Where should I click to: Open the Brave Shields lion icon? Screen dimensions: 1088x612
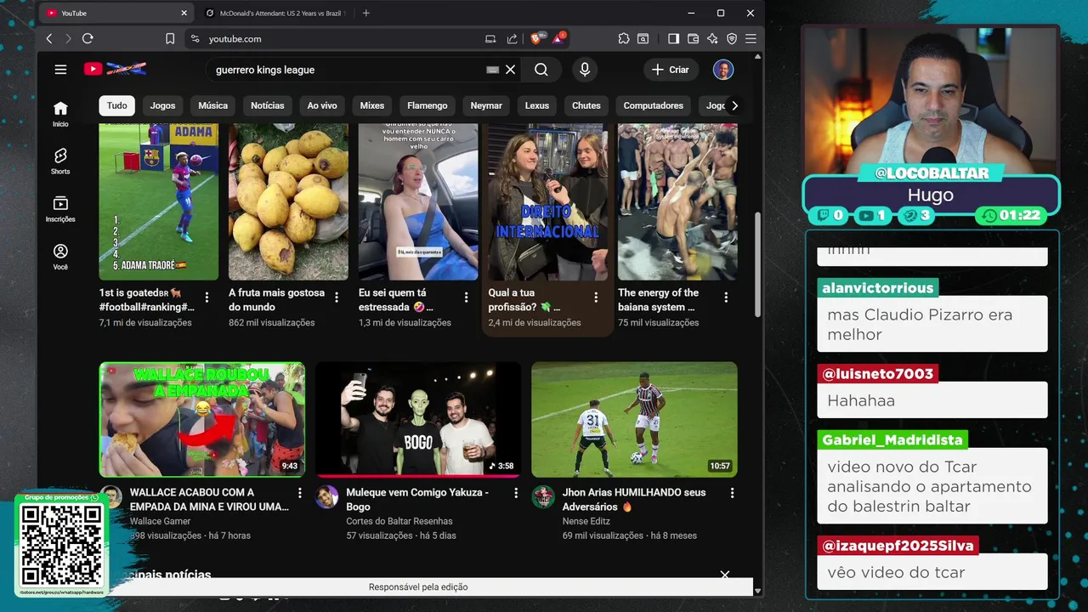(x=536, y=38)
